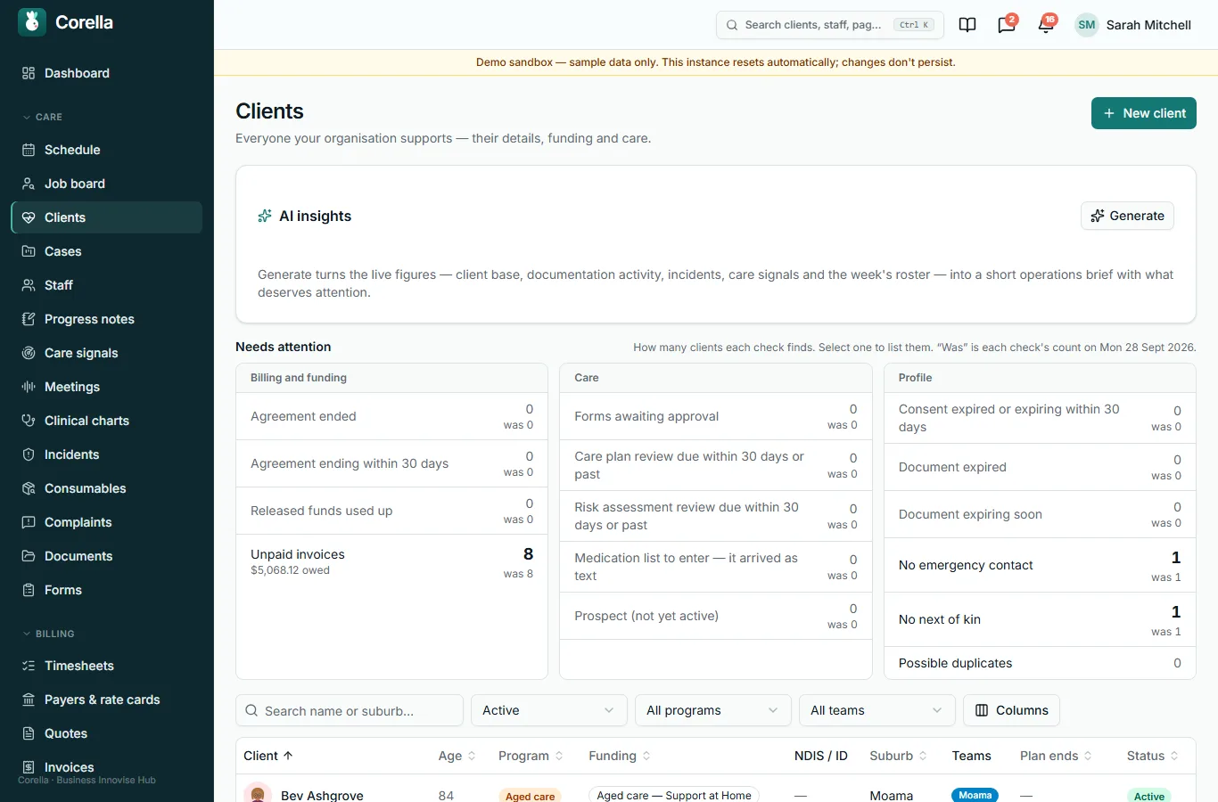Image resolution: width=1218 pixels, height=802 pixels.
Task: Open Quotes in the sidebar
Action: (107, 733)
